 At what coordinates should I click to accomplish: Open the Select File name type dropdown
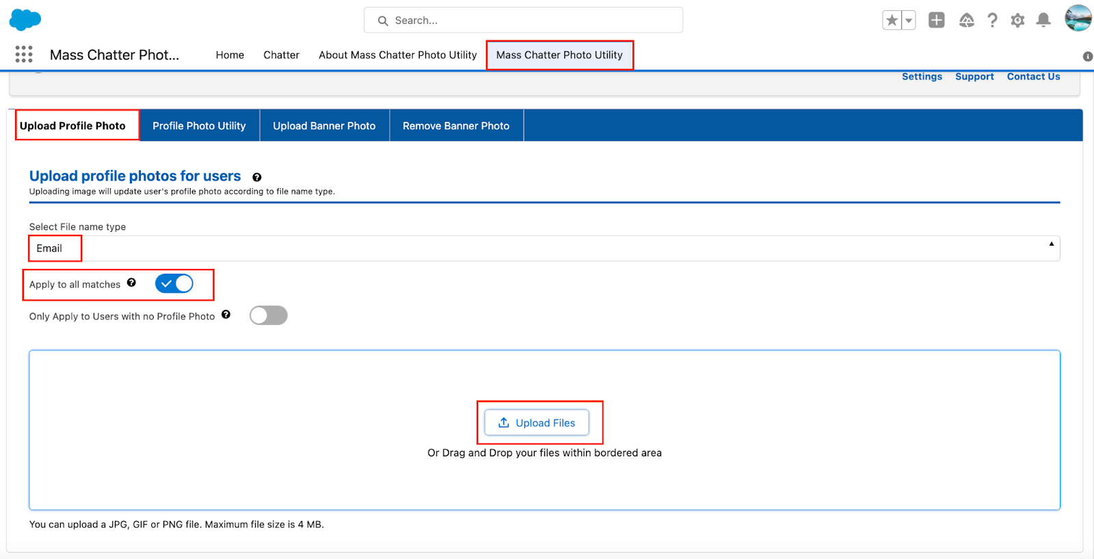pyautogui.click(x=544, y=248)
